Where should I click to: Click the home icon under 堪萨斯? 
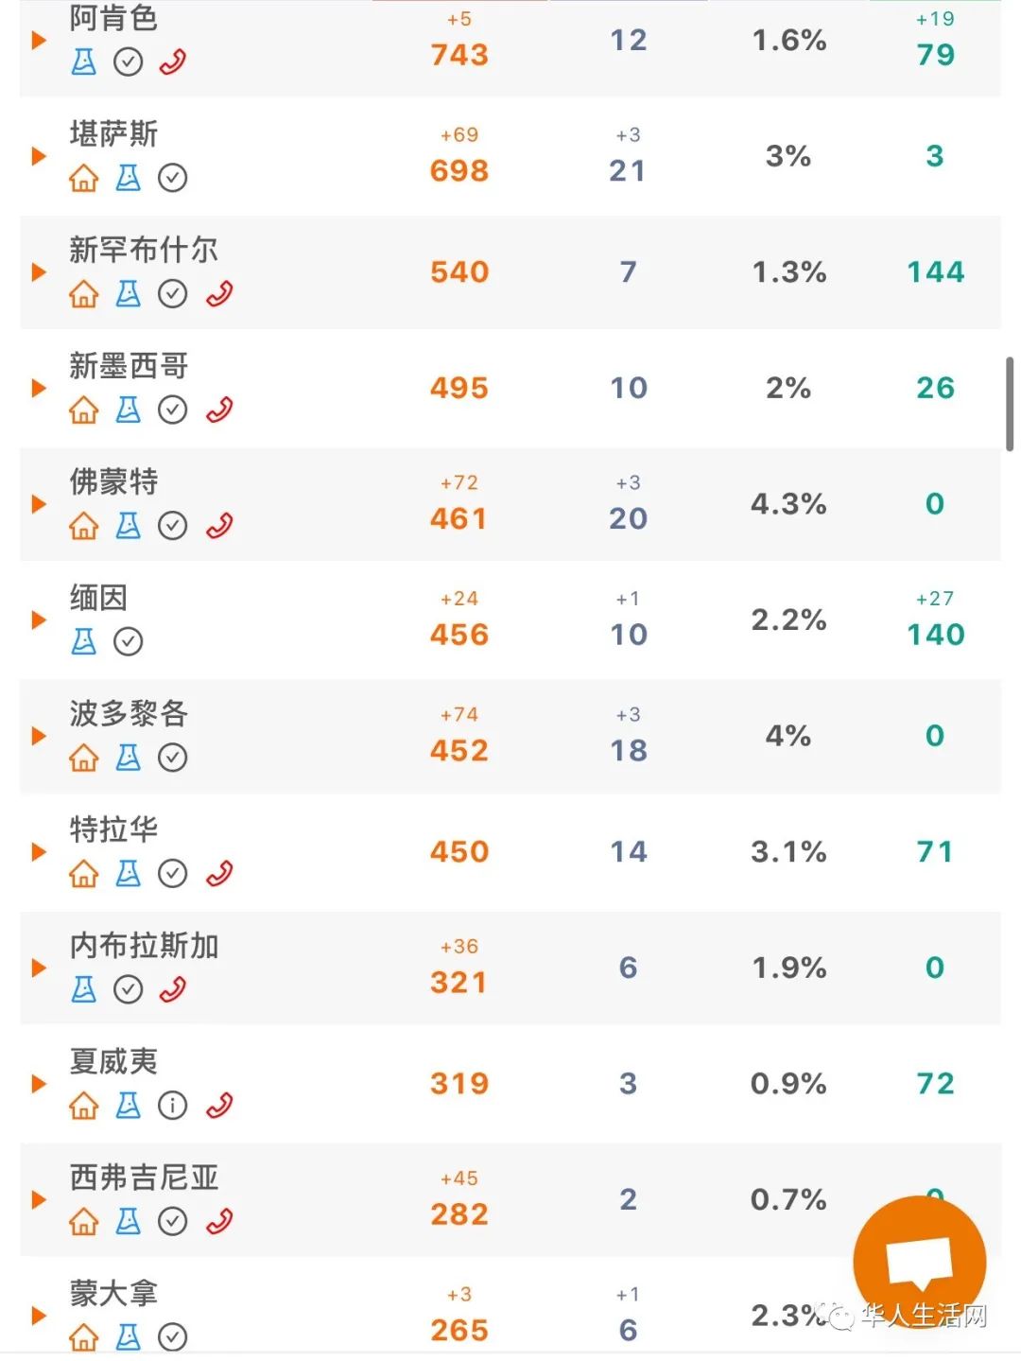(x=84, y=178)
